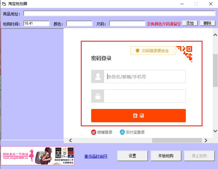Click the 删除 delete button
The image size is (218, 169).
[x=208, y=23]
